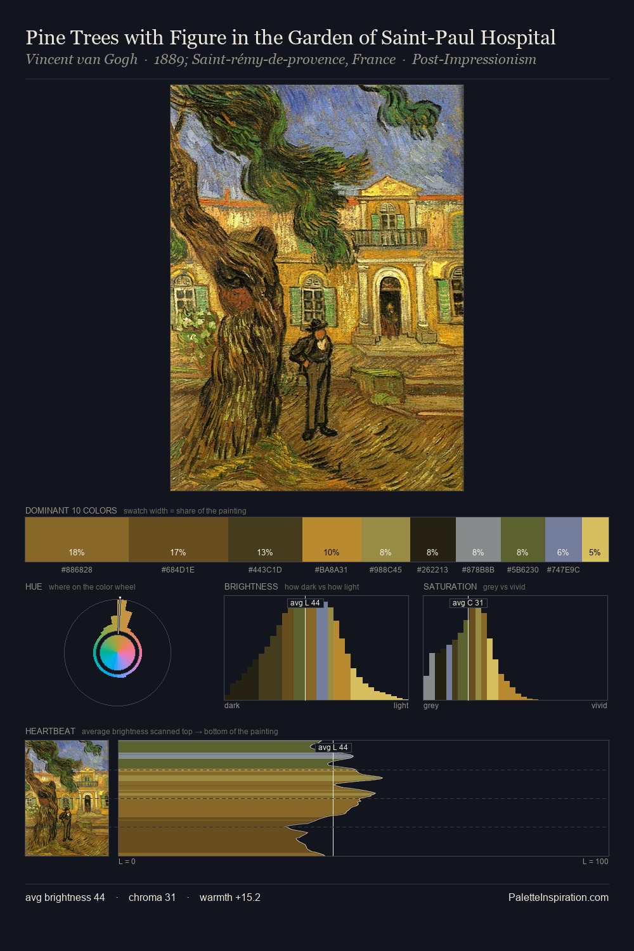Screen dimensions: 634x951
Task: Click 'swatch width = share of the painting' caption
Action: pyautogui.click(x=185, y=511)
